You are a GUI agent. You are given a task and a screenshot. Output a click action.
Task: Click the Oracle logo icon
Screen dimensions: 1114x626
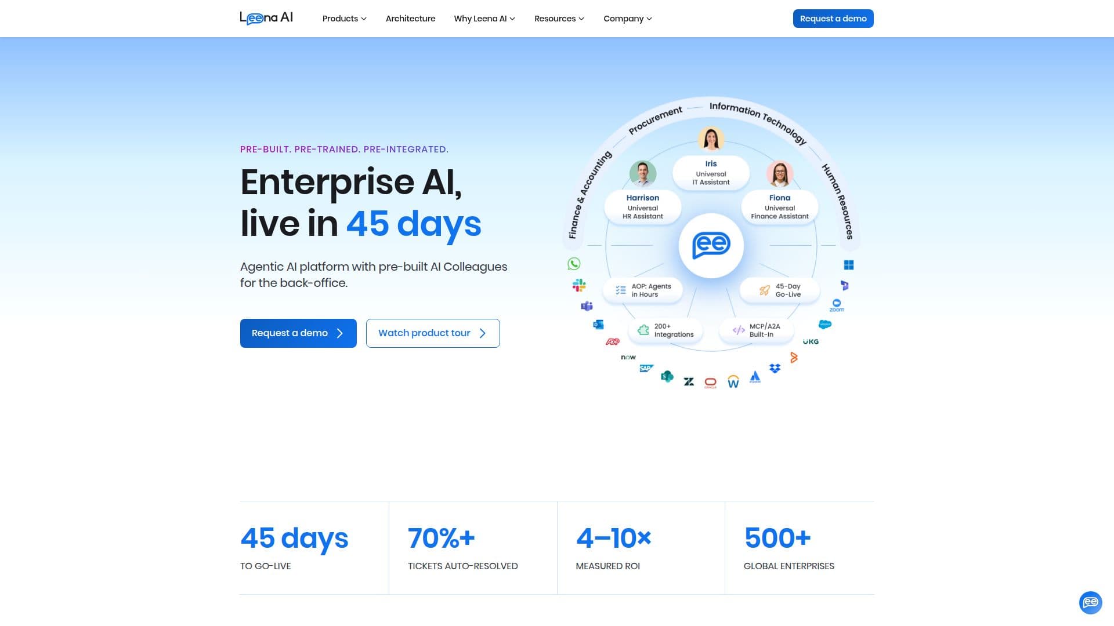coord(711,383)
